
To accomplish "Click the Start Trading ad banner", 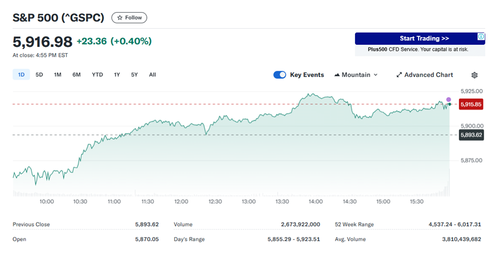I will [x=420, y=39].
